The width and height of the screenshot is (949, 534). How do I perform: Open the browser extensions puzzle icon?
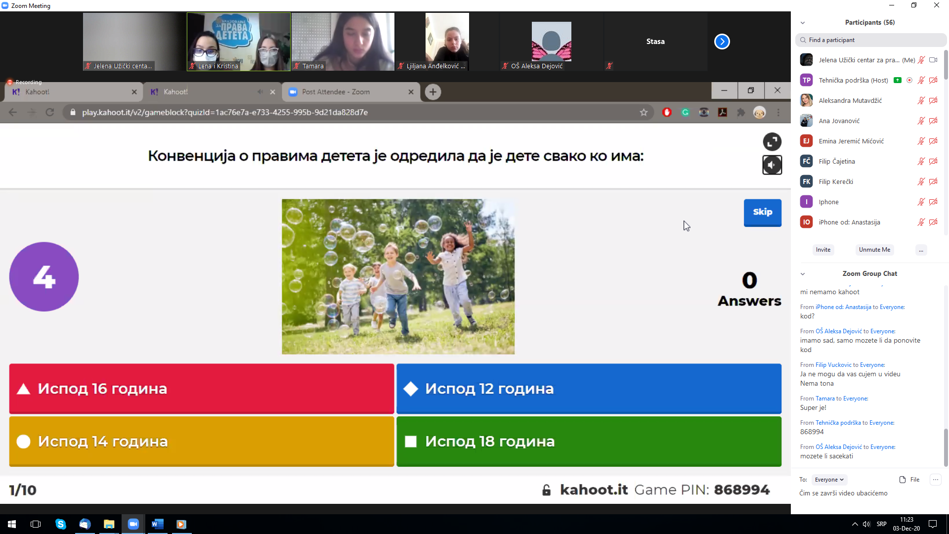pos(741,112)
